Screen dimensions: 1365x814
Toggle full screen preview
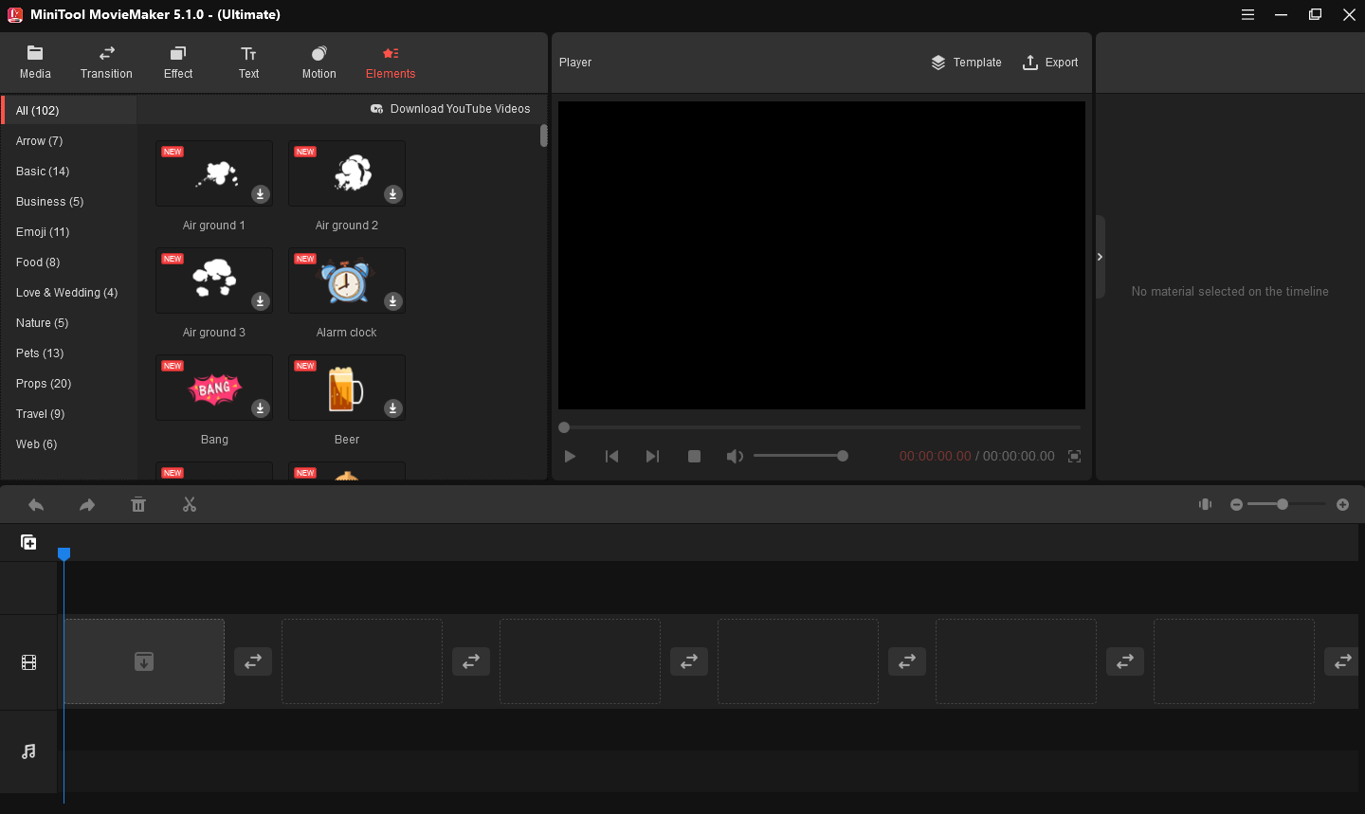coord(1074,457)
